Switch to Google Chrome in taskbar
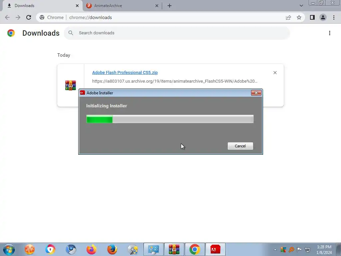This screenshot has height=256, width=341. click(x=194, y=249)
